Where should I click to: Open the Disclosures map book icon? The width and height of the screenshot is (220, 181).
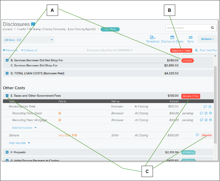[x=33, y=24]
